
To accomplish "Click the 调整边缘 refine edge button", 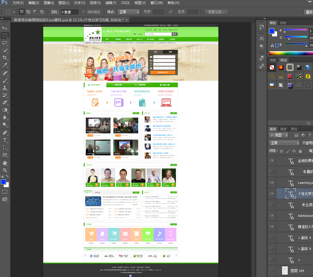I will [x=216, y=12].
